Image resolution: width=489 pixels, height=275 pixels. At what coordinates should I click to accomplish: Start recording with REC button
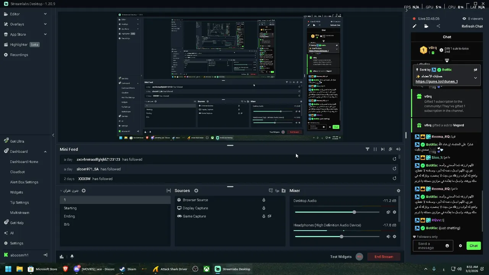click(359, 257)
